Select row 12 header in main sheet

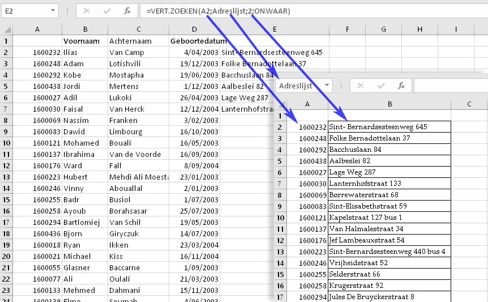[x=6, y=165]
